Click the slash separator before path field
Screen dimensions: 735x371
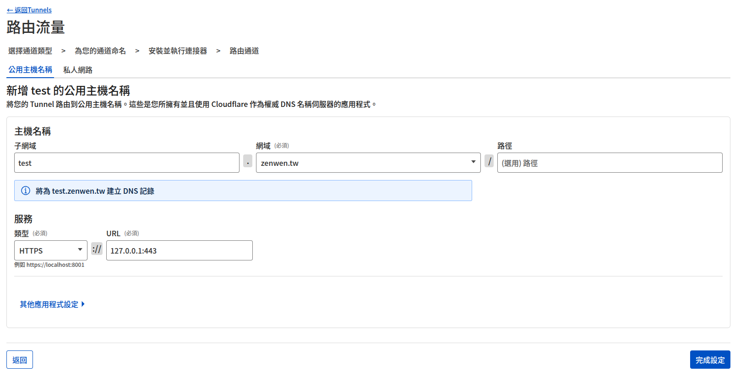[489, 161]
